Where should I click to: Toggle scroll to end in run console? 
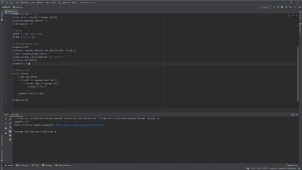tap(10, 131)
